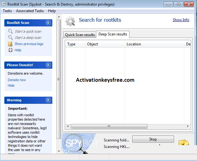Sort by the Location column header
197x161 pixels.
154,44
